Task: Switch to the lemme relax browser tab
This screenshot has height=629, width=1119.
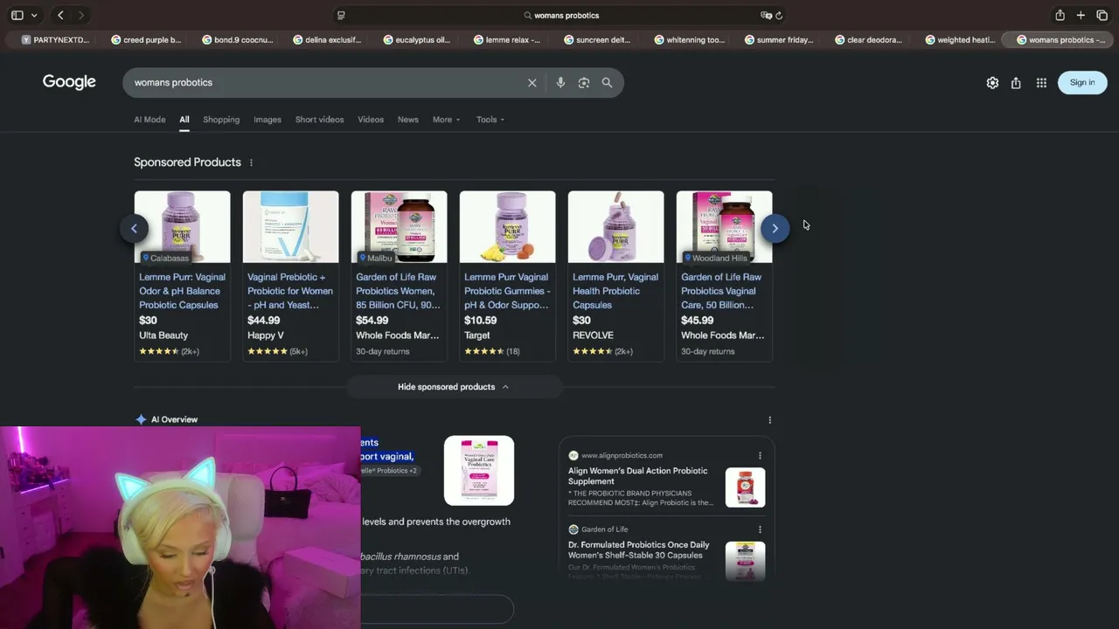Action: pos(507,39)
